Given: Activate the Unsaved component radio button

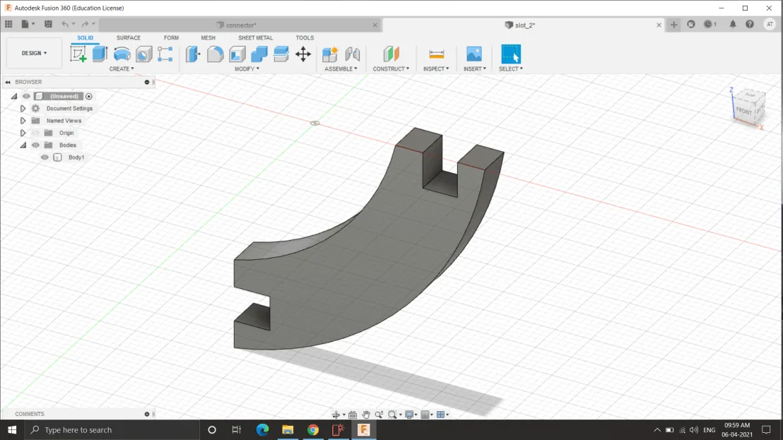Looking at the screenshot, I should tap(89, 96).
